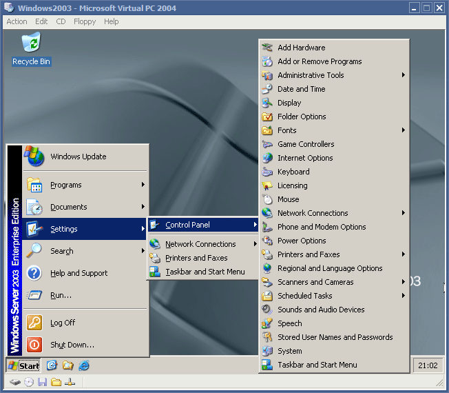Viewport: 449px width, 393px height.
Task: Expand the Documents submenu arrow
Action: (x=143, y=207)
